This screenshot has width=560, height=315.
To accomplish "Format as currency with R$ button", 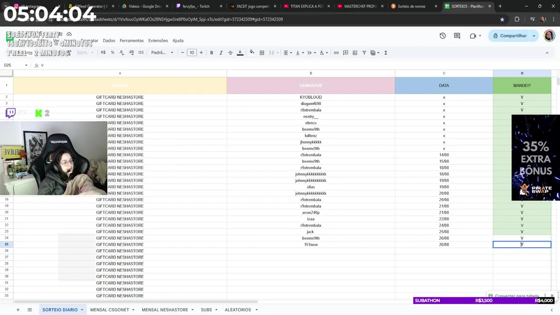I will [x=103, y=52].
